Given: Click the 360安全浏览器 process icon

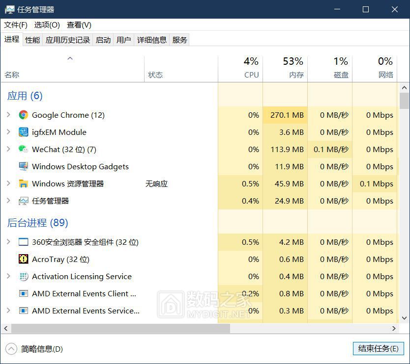Looking at the screenshot, I should (23, 242).
